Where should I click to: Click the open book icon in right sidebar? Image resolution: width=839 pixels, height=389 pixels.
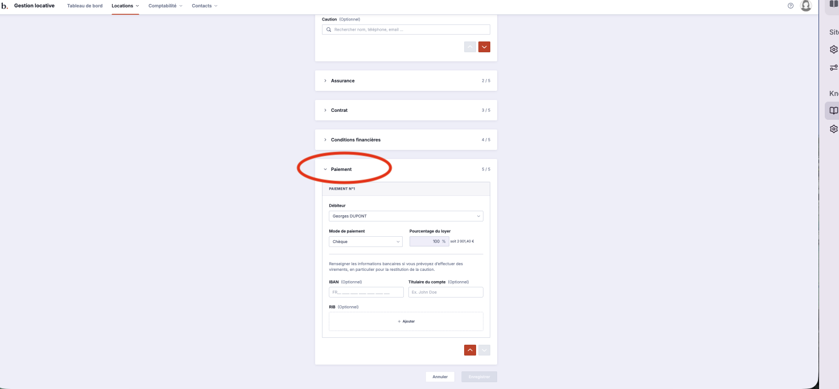tap(833, 111)
